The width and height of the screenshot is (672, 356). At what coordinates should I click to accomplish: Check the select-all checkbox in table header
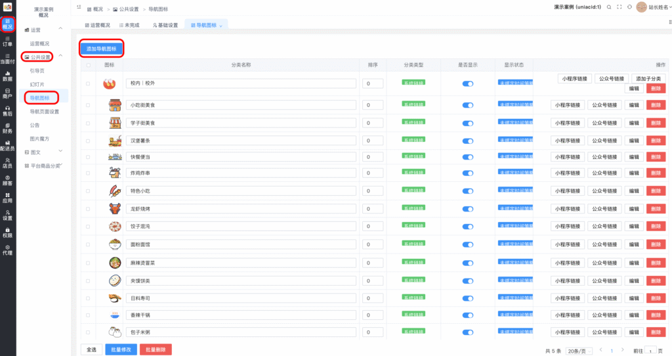click(89, 65)
